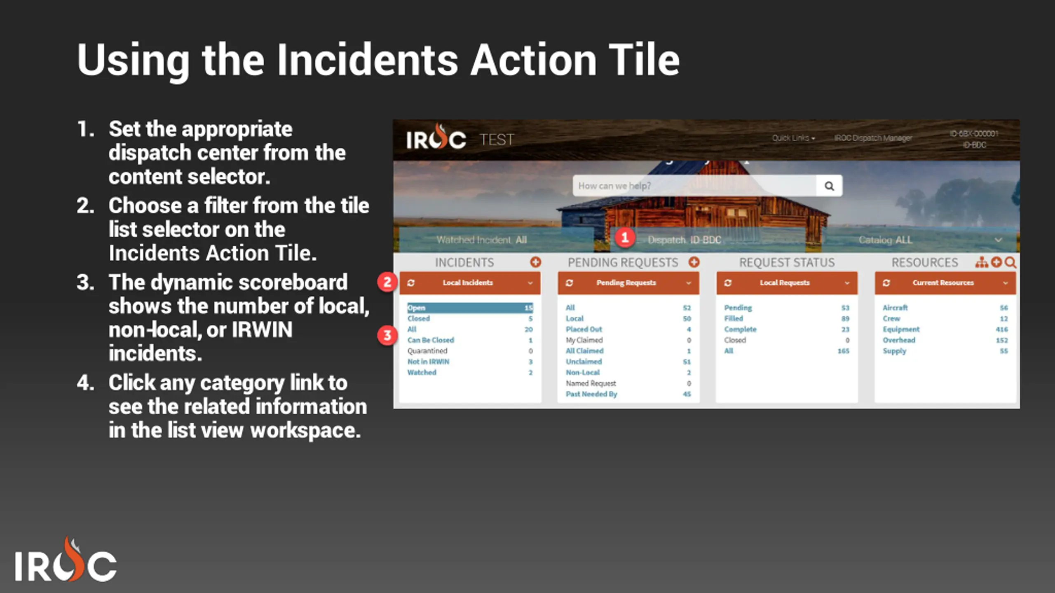Open the Watched incidents link
Image resolution: width=1055 pixels, height=593 pixels.
click(422, 372)
